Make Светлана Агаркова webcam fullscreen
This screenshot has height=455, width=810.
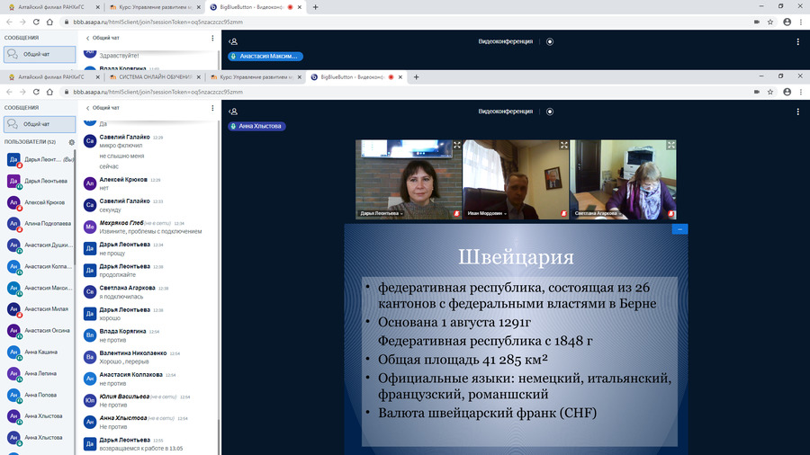pyautogui.click(x=670, y=145)
